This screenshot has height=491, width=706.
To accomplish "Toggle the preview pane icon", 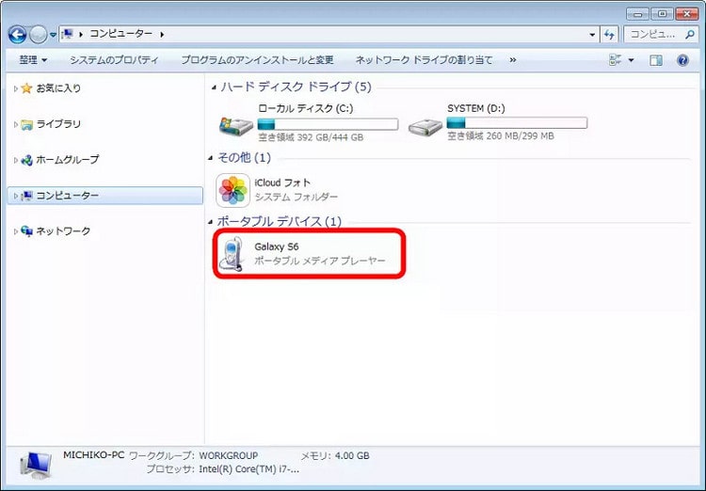I will tap(656, 60).
